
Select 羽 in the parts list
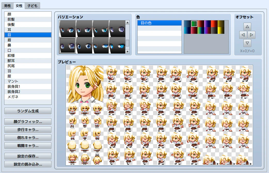[28, 71]
